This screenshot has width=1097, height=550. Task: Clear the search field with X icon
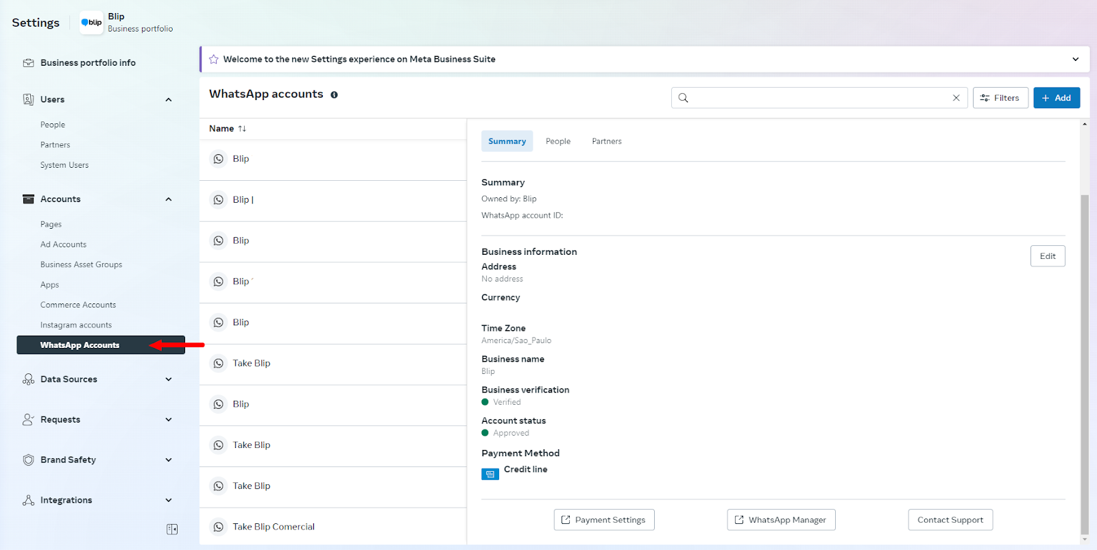pyautogui.click(x=956, y=98)
